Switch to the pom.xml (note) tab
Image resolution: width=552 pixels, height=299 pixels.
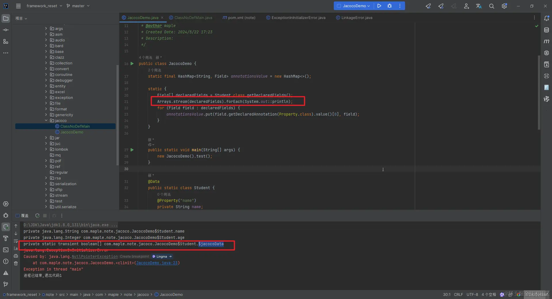pyautogui.click(x=239, y=18)
